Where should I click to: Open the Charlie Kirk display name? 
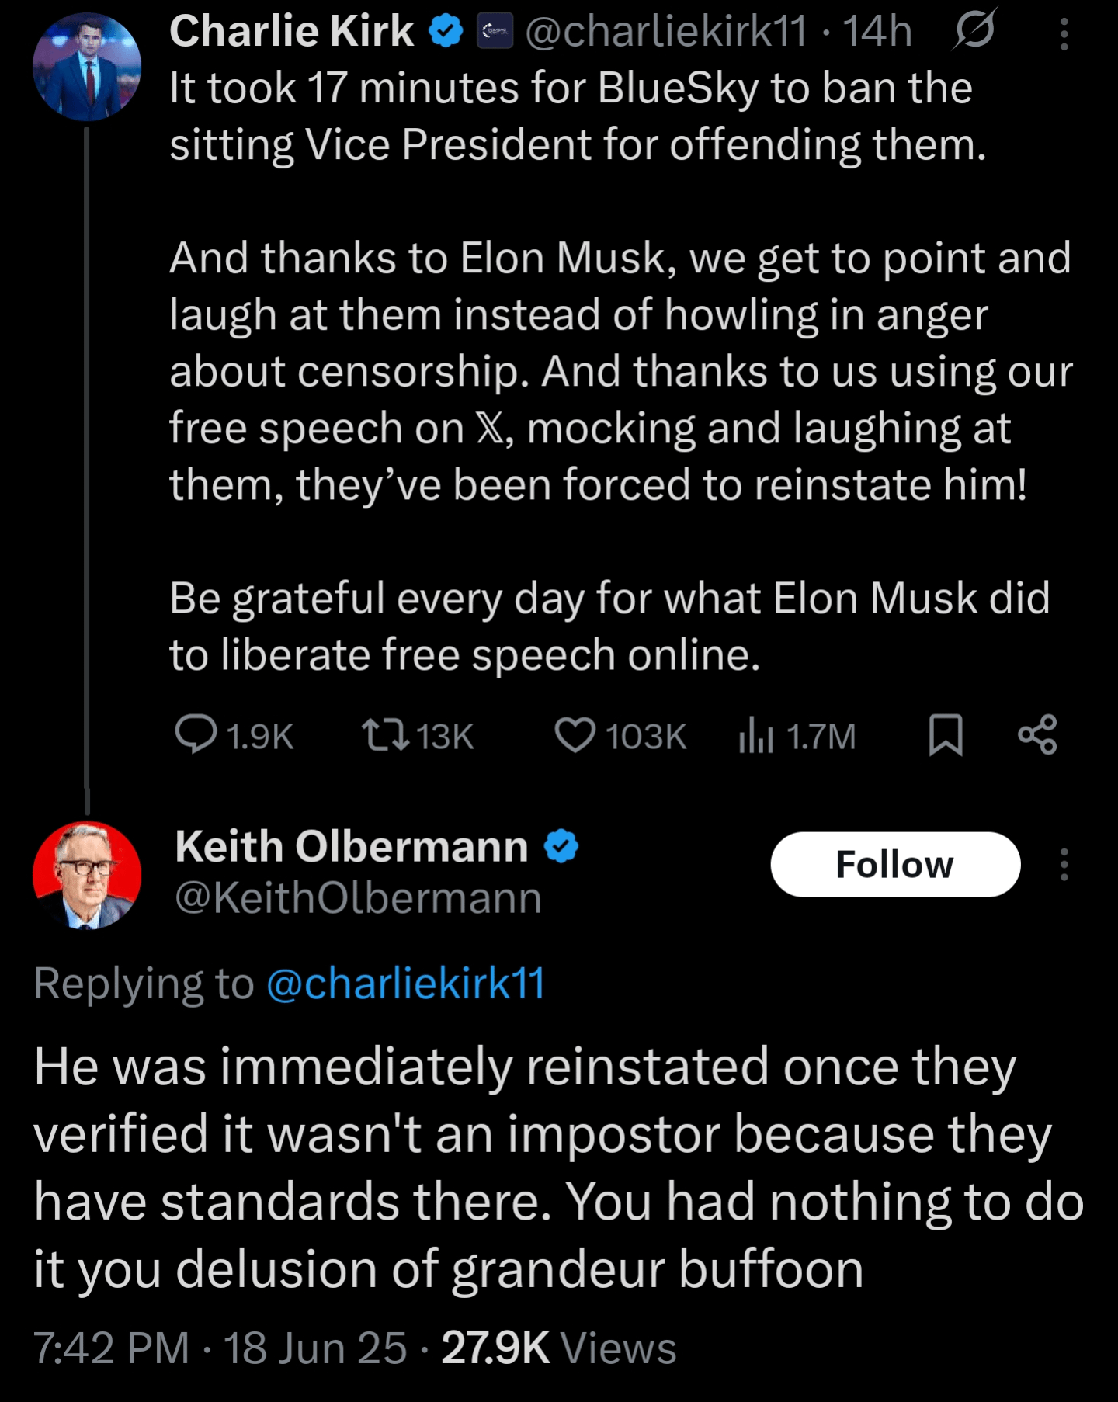click(x=292, y=32)
